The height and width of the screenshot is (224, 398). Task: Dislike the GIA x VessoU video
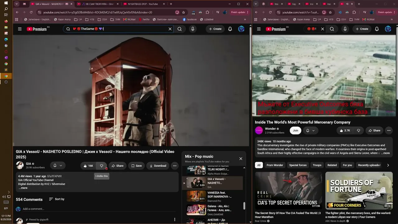tap(102, 166)
